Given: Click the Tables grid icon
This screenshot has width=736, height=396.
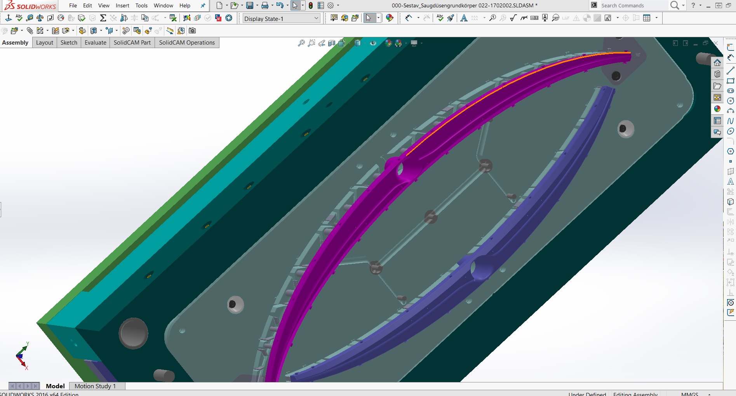Looking at the screenshot, I should (x=647, y=18).
